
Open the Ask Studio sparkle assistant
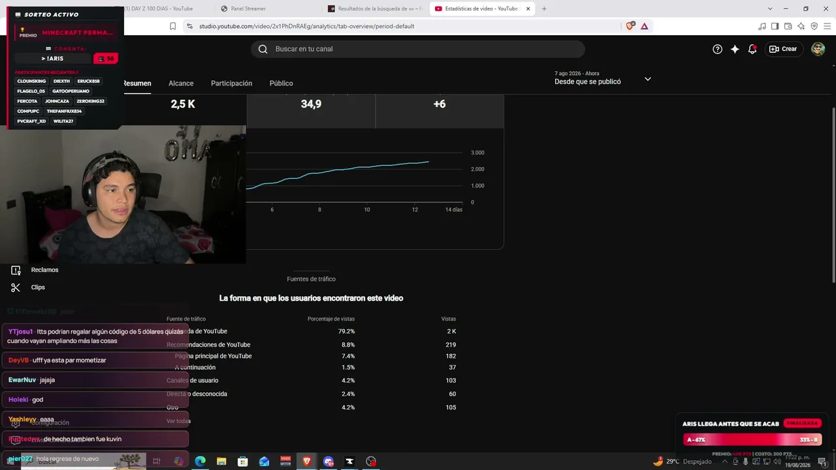point(735,49)
